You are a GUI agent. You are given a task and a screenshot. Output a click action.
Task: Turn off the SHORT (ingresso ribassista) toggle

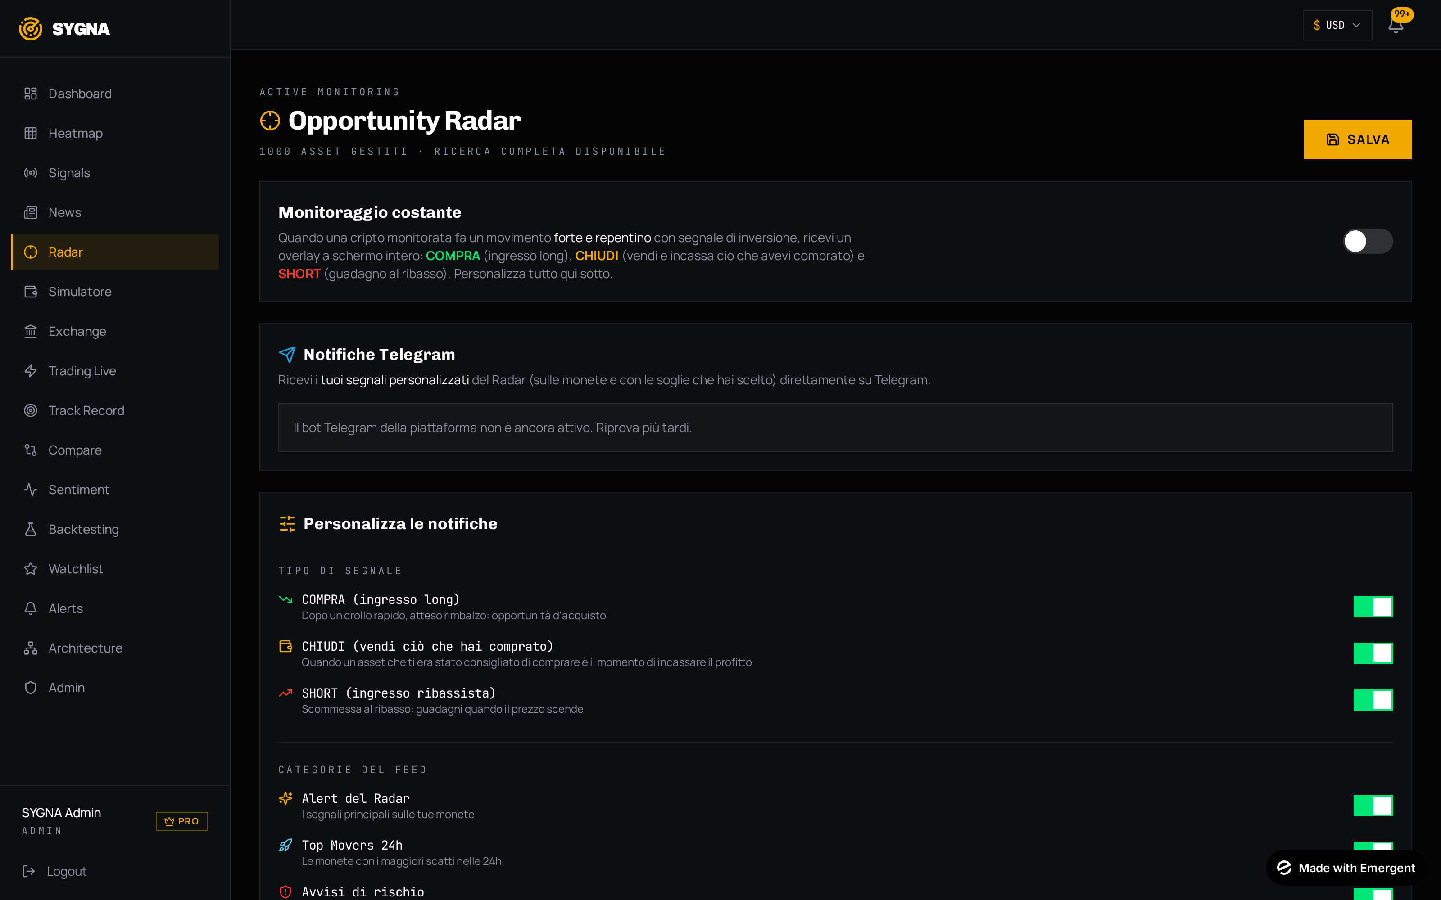click(1373, 700)
